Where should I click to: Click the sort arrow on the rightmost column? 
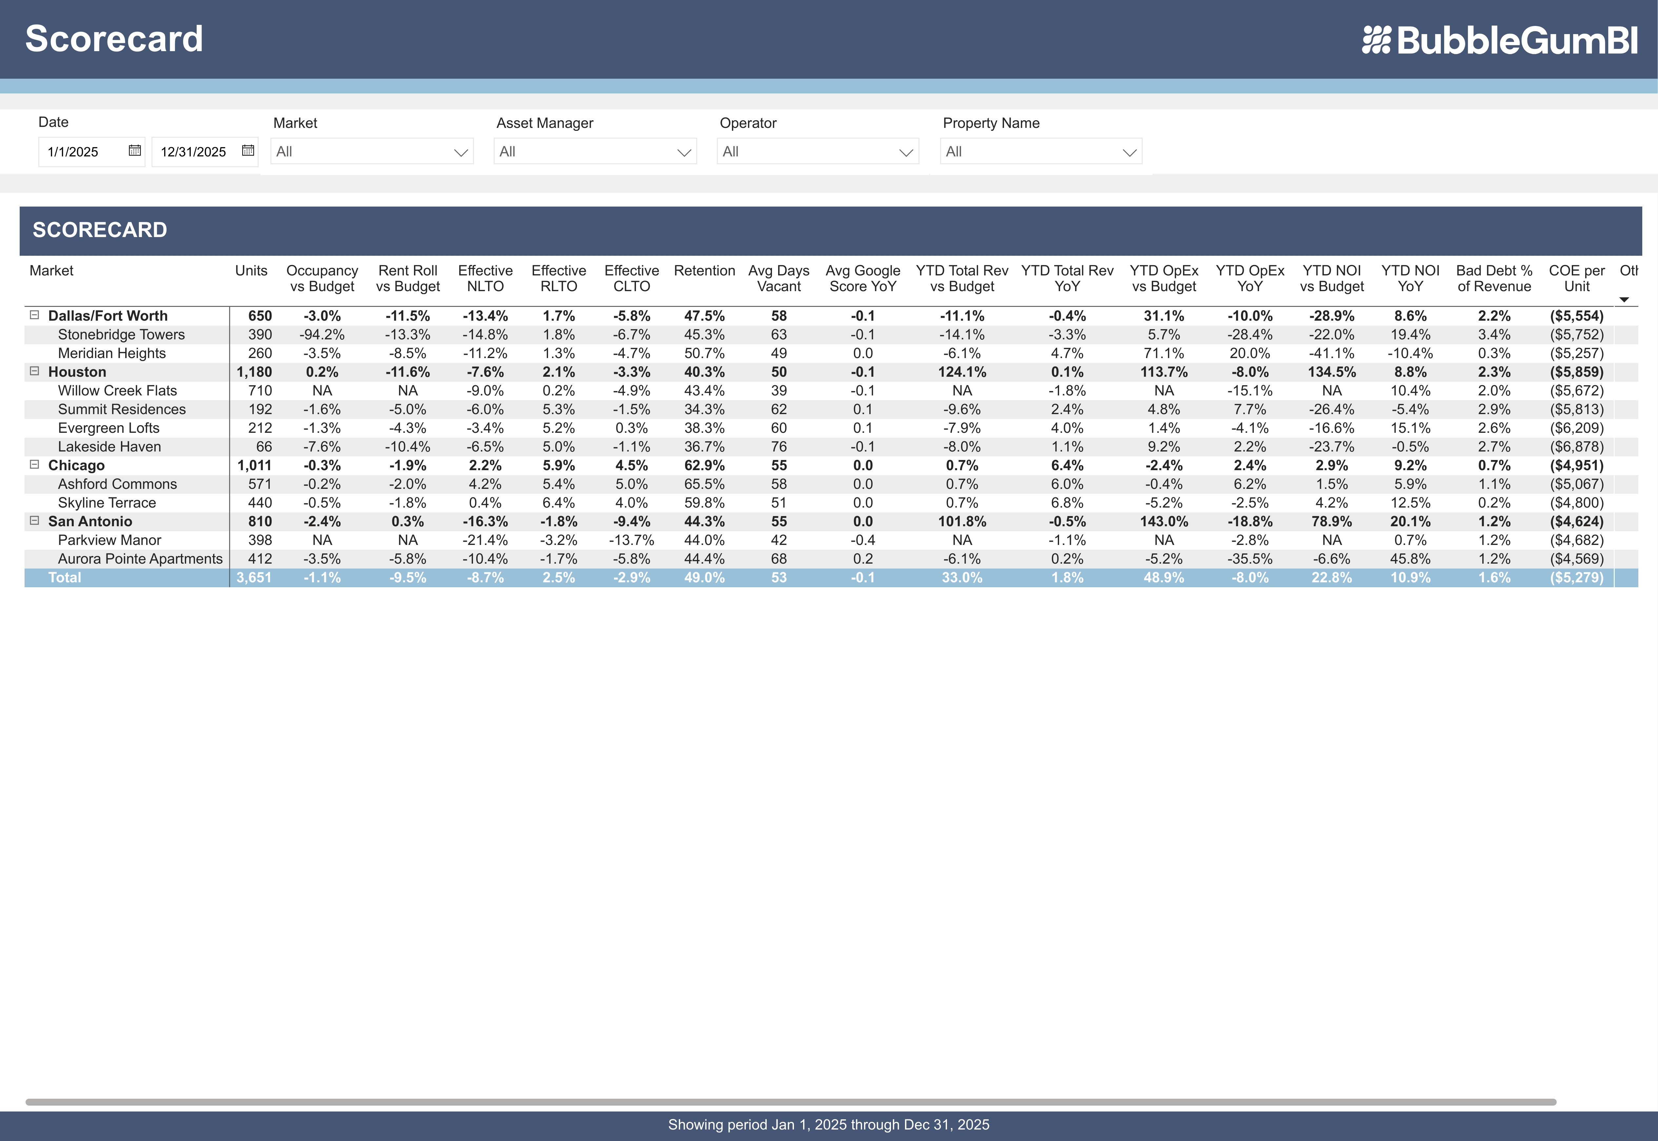(x=1625, y=300)
